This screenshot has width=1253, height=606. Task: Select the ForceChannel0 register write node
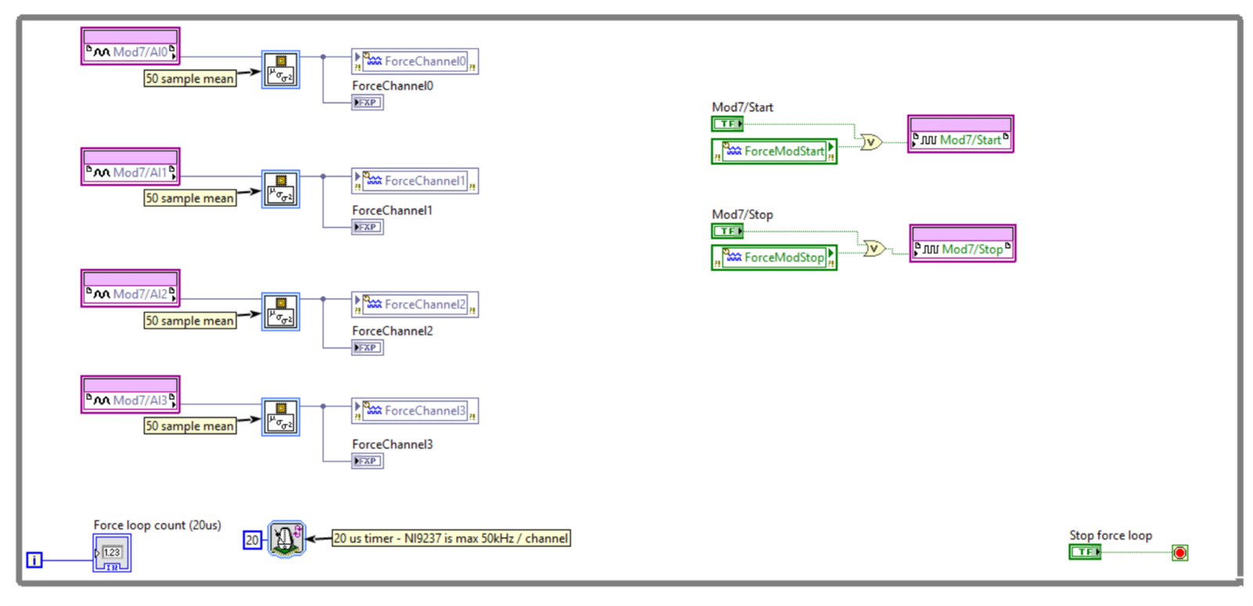(415, 61)
